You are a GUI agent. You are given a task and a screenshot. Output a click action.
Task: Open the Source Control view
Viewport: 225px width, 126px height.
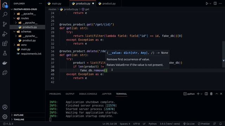(5, 24)
